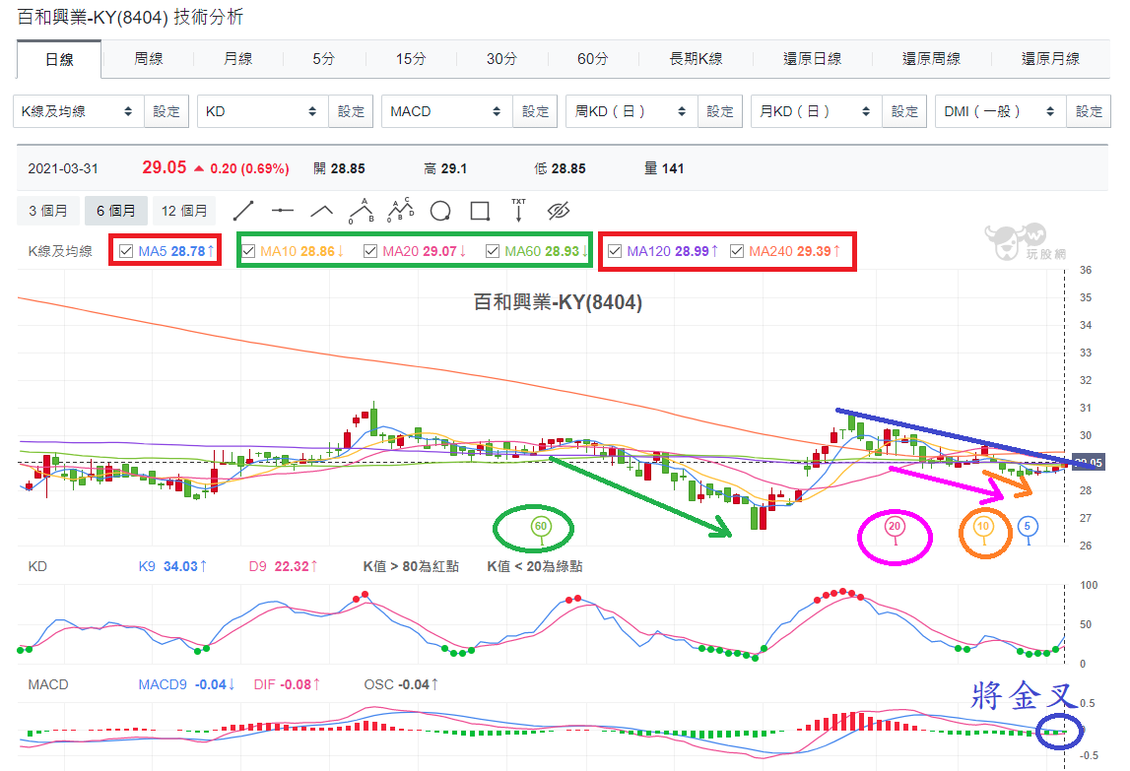1130x771 pixels.
Task: Switch to the 周線 tab
Action: [x=149, y=59]
